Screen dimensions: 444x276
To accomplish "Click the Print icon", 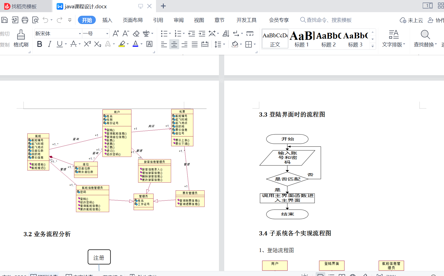I will tap(25, 20).
